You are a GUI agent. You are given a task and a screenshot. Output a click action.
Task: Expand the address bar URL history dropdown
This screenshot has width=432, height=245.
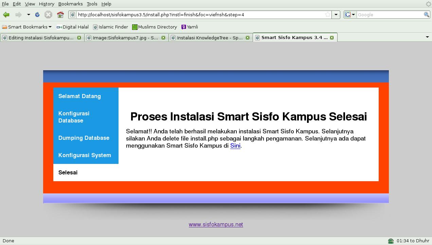pos(336,15)
